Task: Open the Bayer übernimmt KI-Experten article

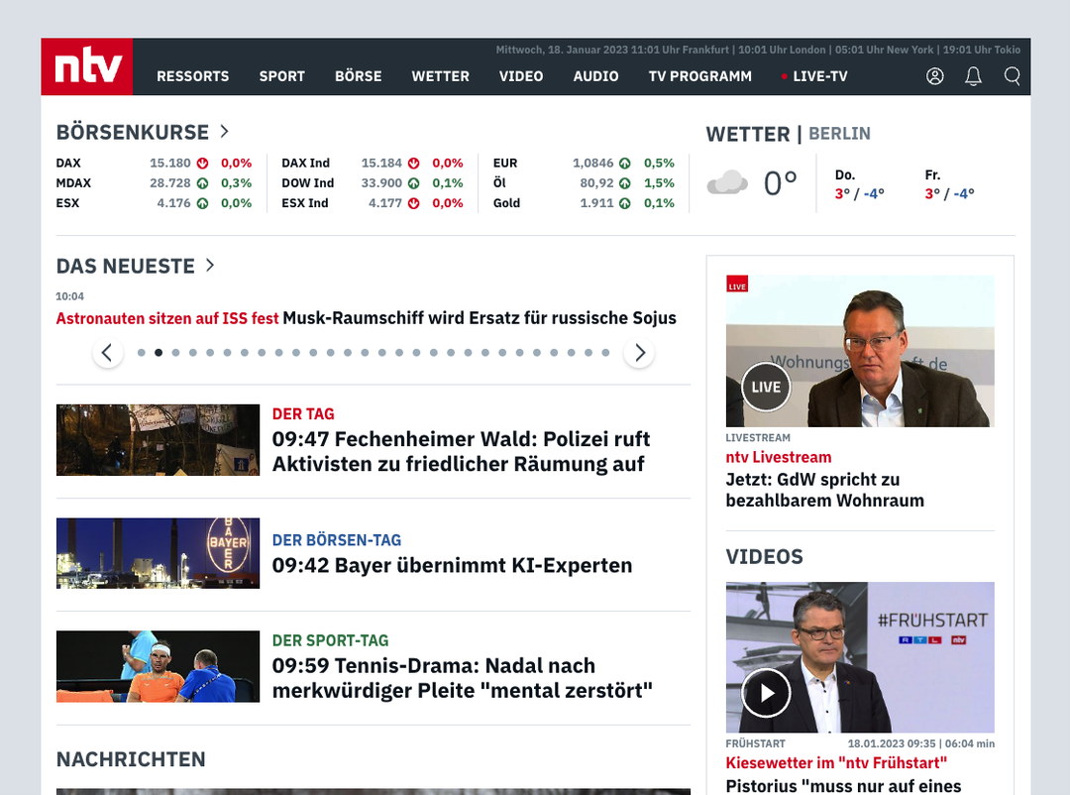Action: pos(452,565)
